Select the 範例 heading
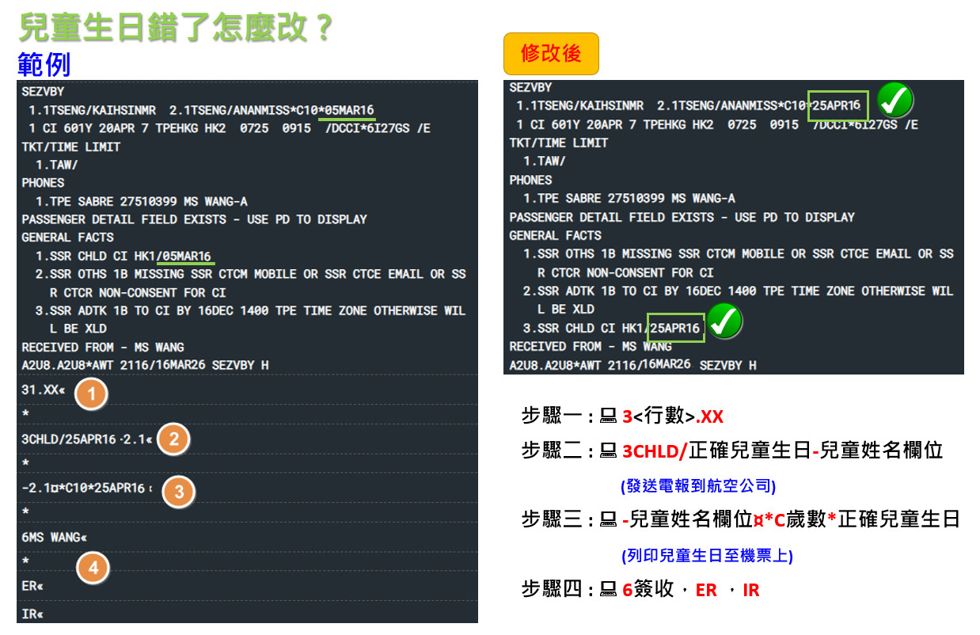 click(44, 63)
